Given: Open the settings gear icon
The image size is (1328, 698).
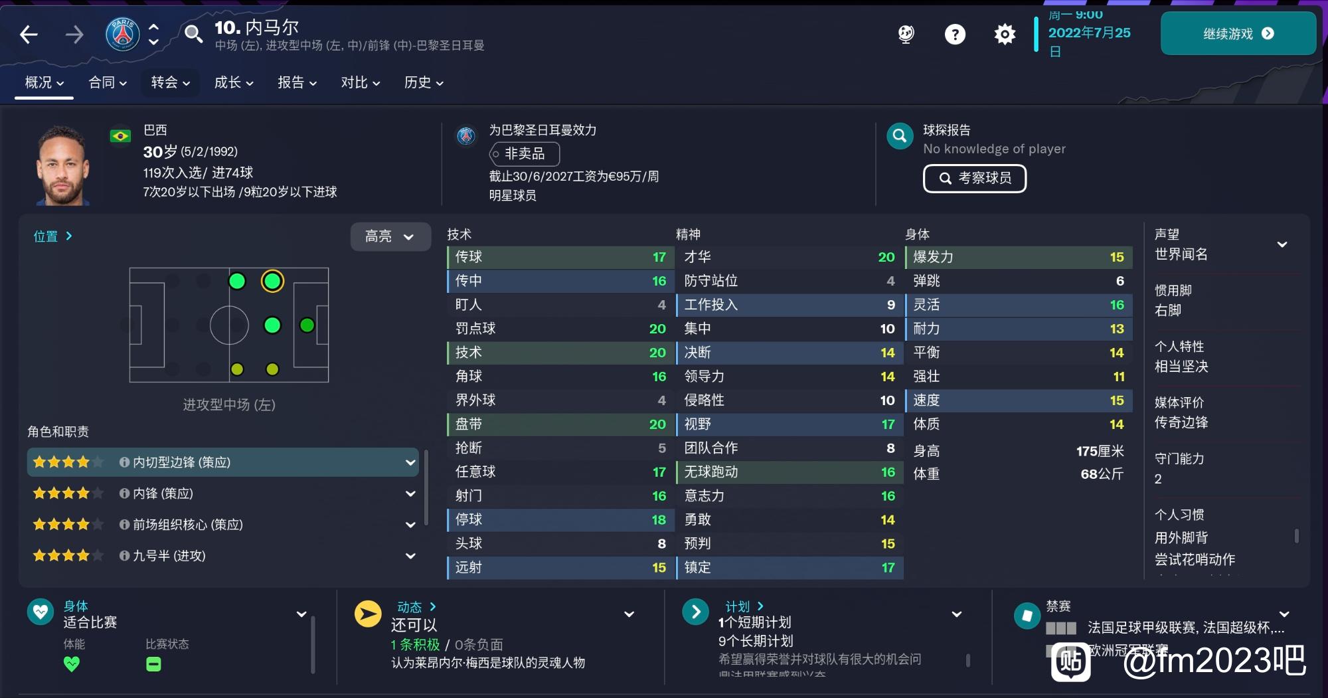Looking at the screenshot, I should (1005, 34).
